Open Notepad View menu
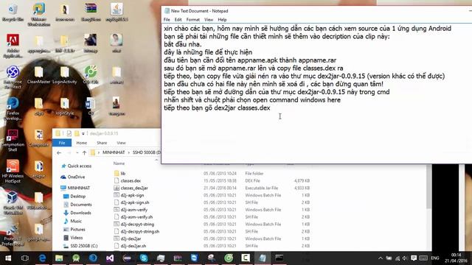Image resolution: width=472 pixels, height=265 pixels. [x=209, y=20]
